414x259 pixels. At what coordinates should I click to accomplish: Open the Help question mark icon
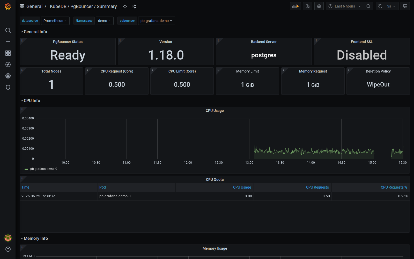point(8,249)
